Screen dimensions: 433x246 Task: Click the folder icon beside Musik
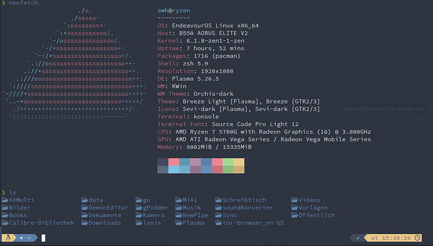coord(178,207)
